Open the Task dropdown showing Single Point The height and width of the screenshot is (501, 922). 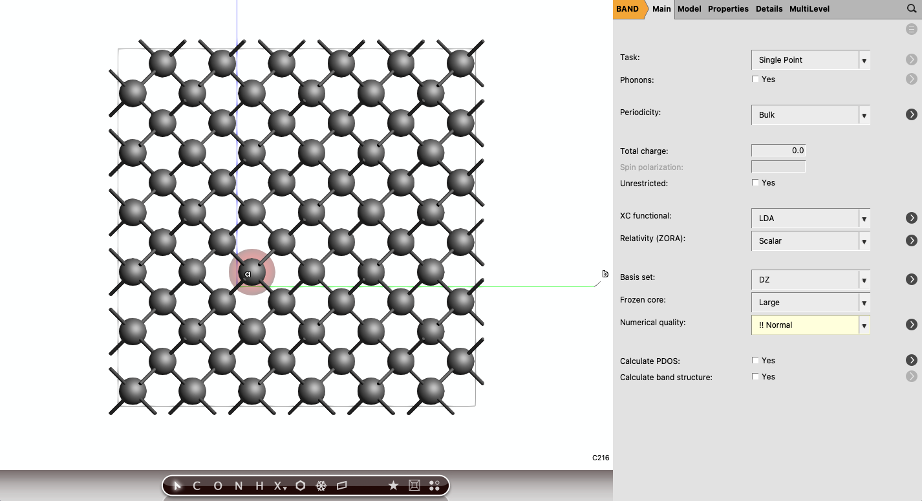[x=810, y=60]
